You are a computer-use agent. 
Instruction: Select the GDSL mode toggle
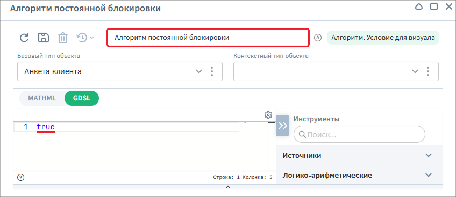(82, 98)
